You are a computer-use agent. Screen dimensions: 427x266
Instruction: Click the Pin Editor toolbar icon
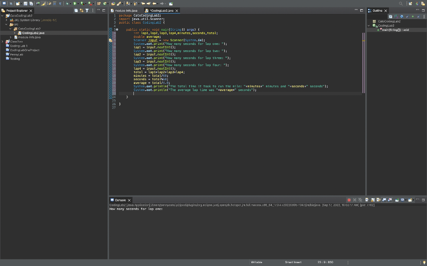coord(171,3)
